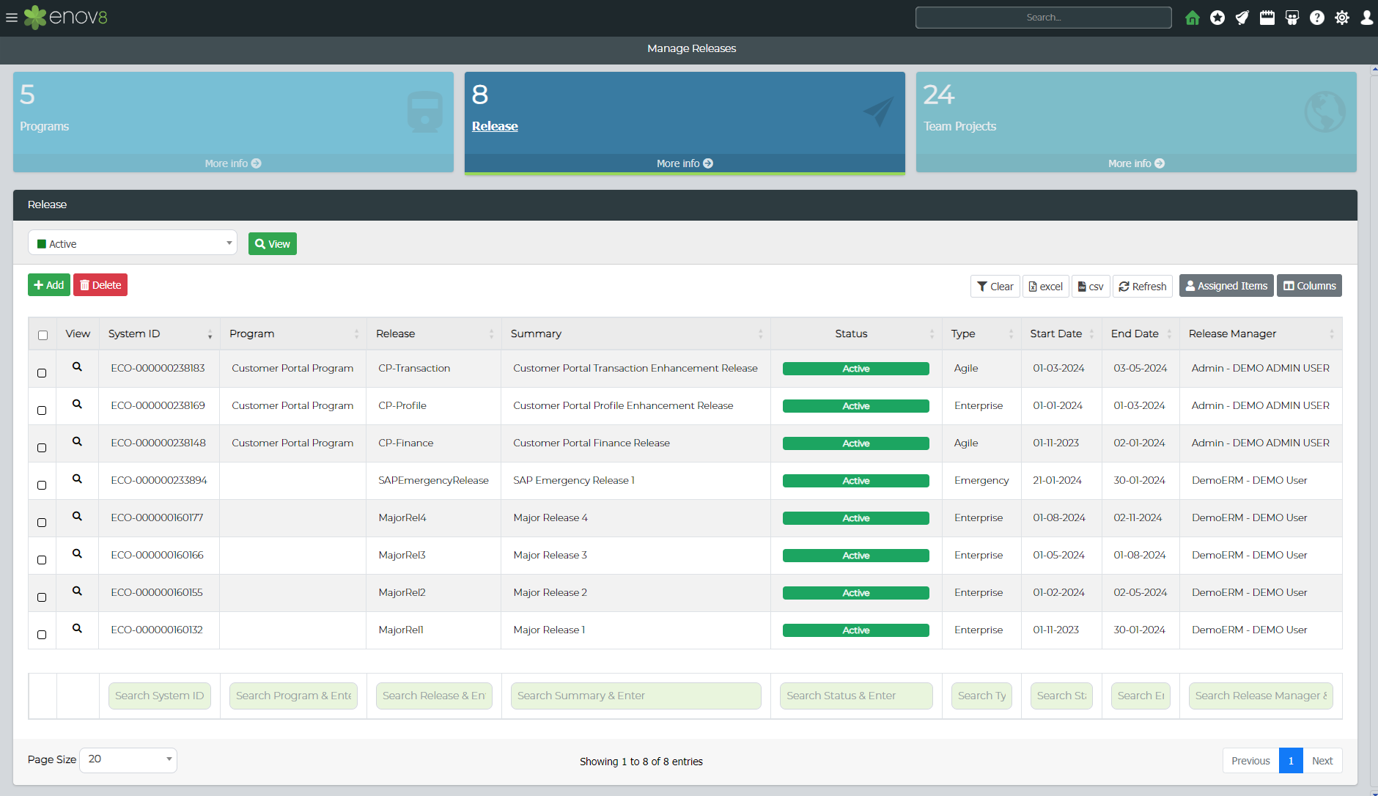The width and height of the screenshot is (1378, 796).
Task: Sort by Summary column header
Action: [x=636, y=333]
